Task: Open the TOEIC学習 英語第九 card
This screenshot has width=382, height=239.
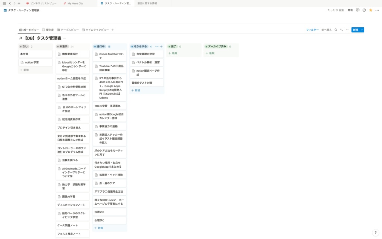Action: click(110, 106)
